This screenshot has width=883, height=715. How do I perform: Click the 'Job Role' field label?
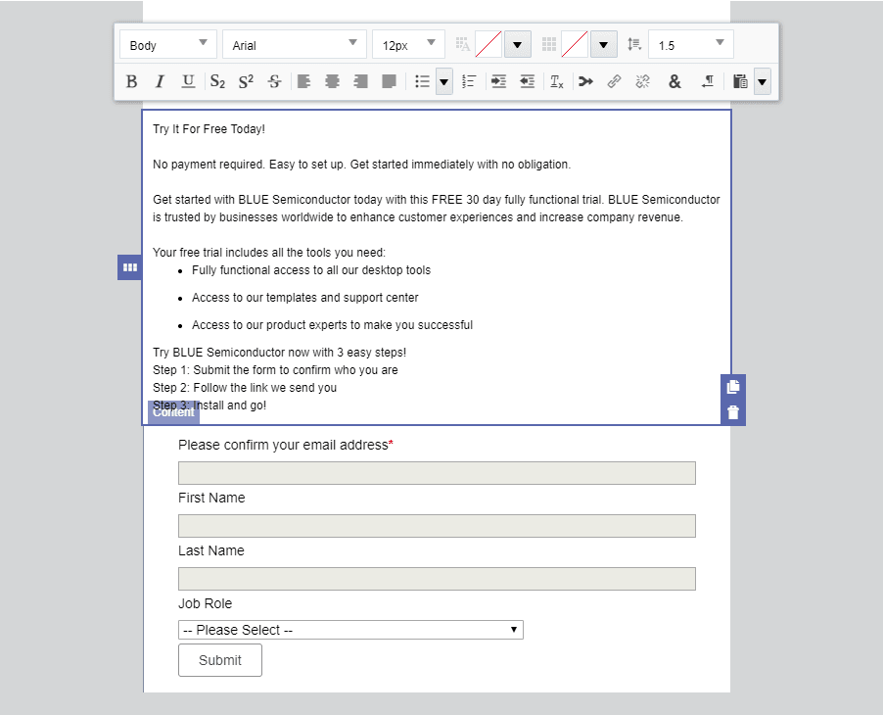[205, 603]
